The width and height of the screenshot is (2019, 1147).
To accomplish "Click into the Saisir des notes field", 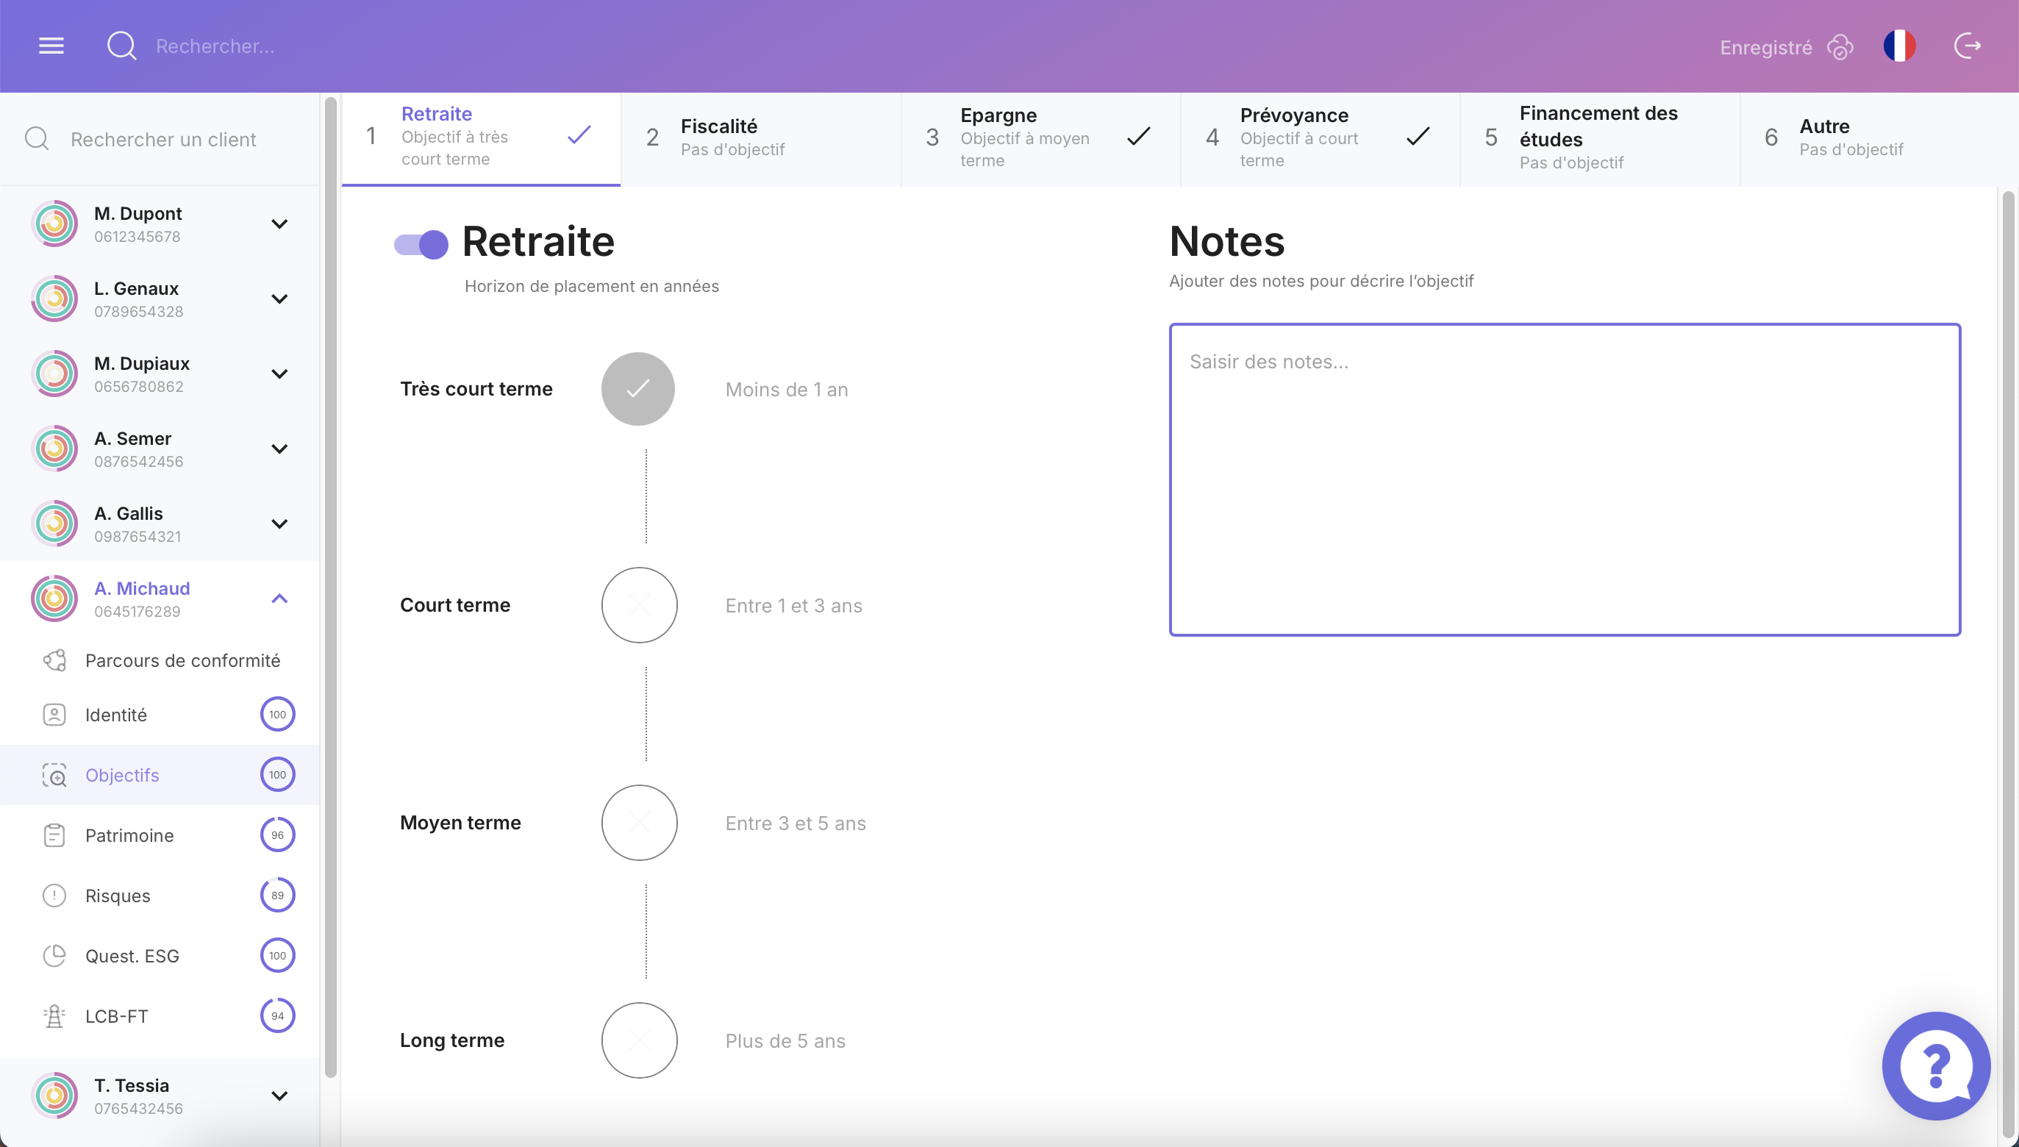I will click(x=1564, y=479).
